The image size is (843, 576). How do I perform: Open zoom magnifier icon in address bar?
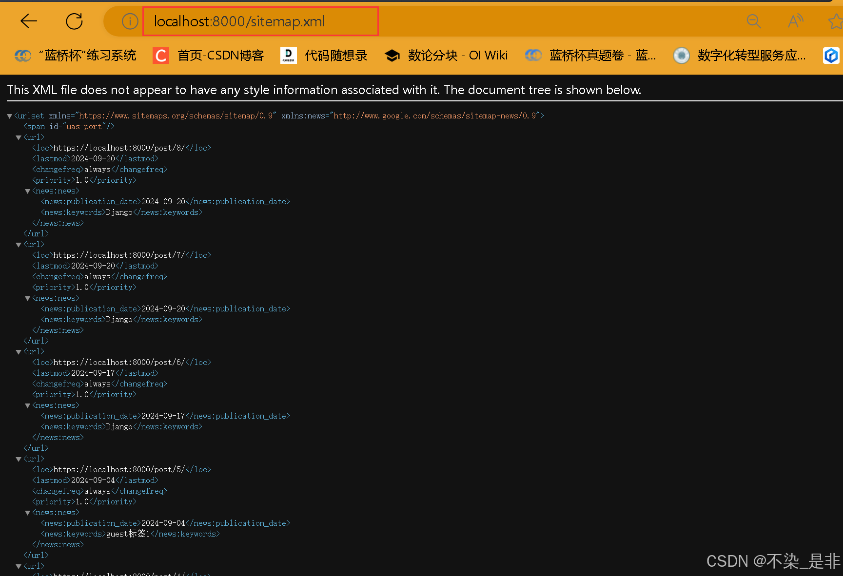pyautogui.click(x=754, y=21)
